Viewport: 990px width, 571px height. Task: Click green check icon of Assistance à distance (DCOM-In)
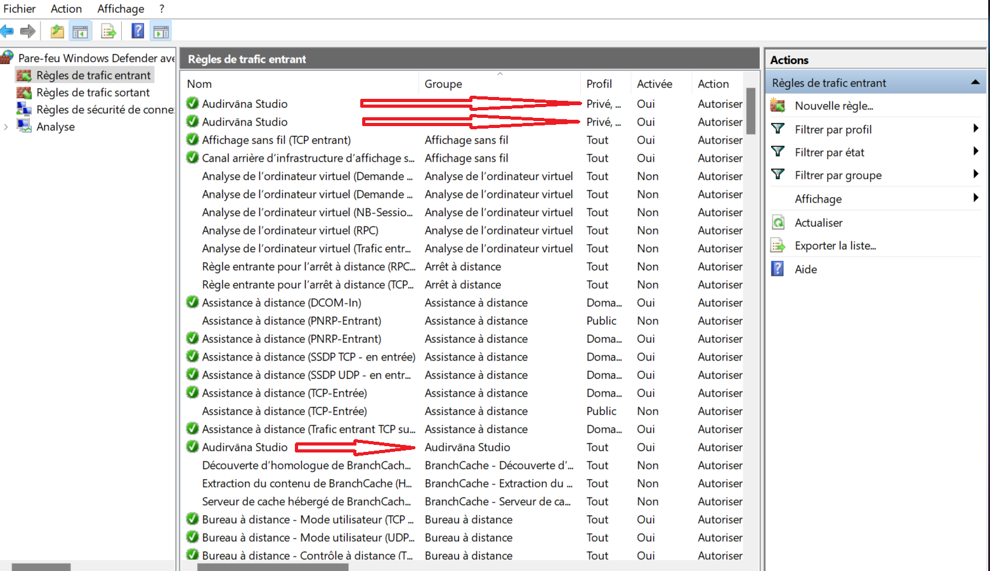click(x=192, y=302)
